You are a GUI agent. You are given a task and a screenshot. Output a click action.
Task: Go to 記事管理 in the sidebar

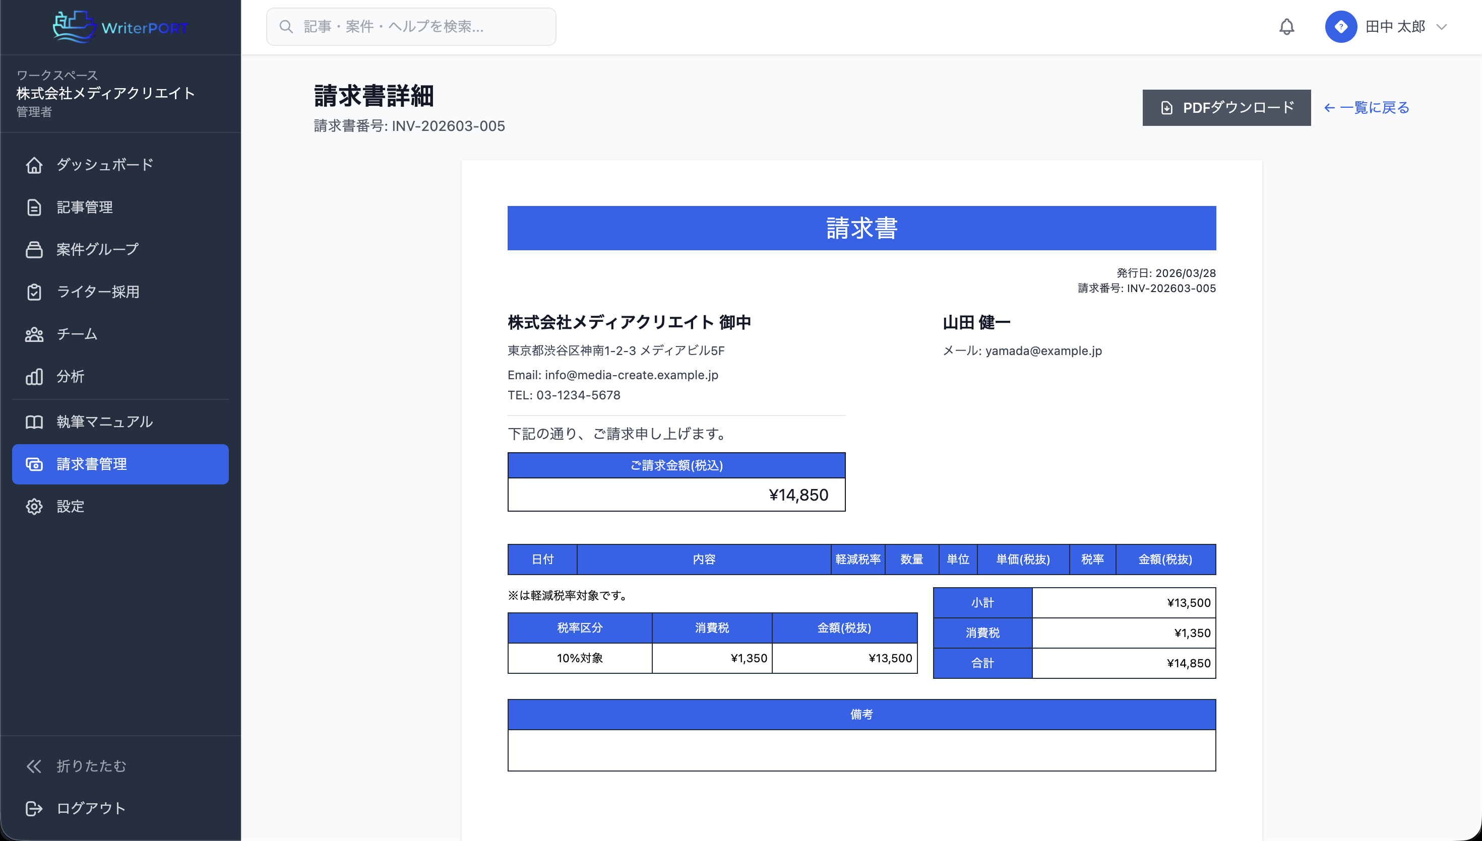[x=120, y=207]
